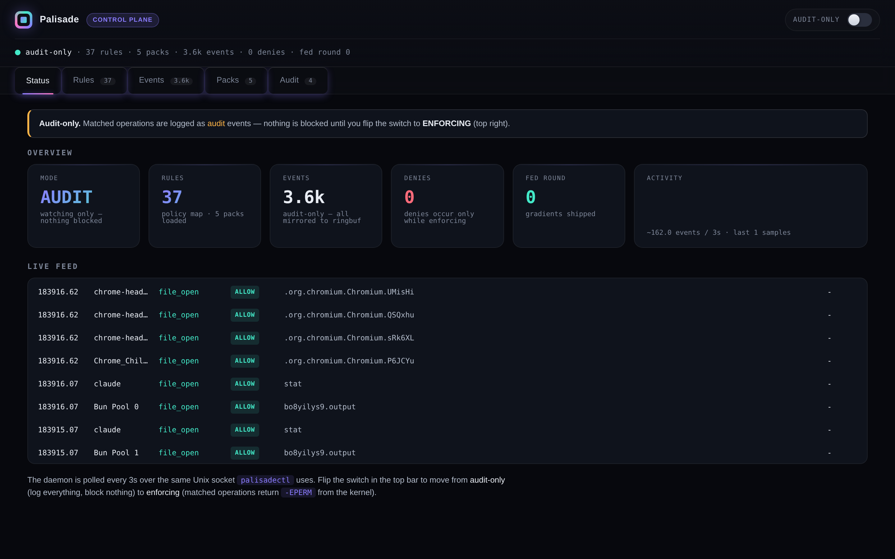The image size is (895, 559).
Task: Click the Bun Pool 0 process name
Action: click(x=116, y=407)
